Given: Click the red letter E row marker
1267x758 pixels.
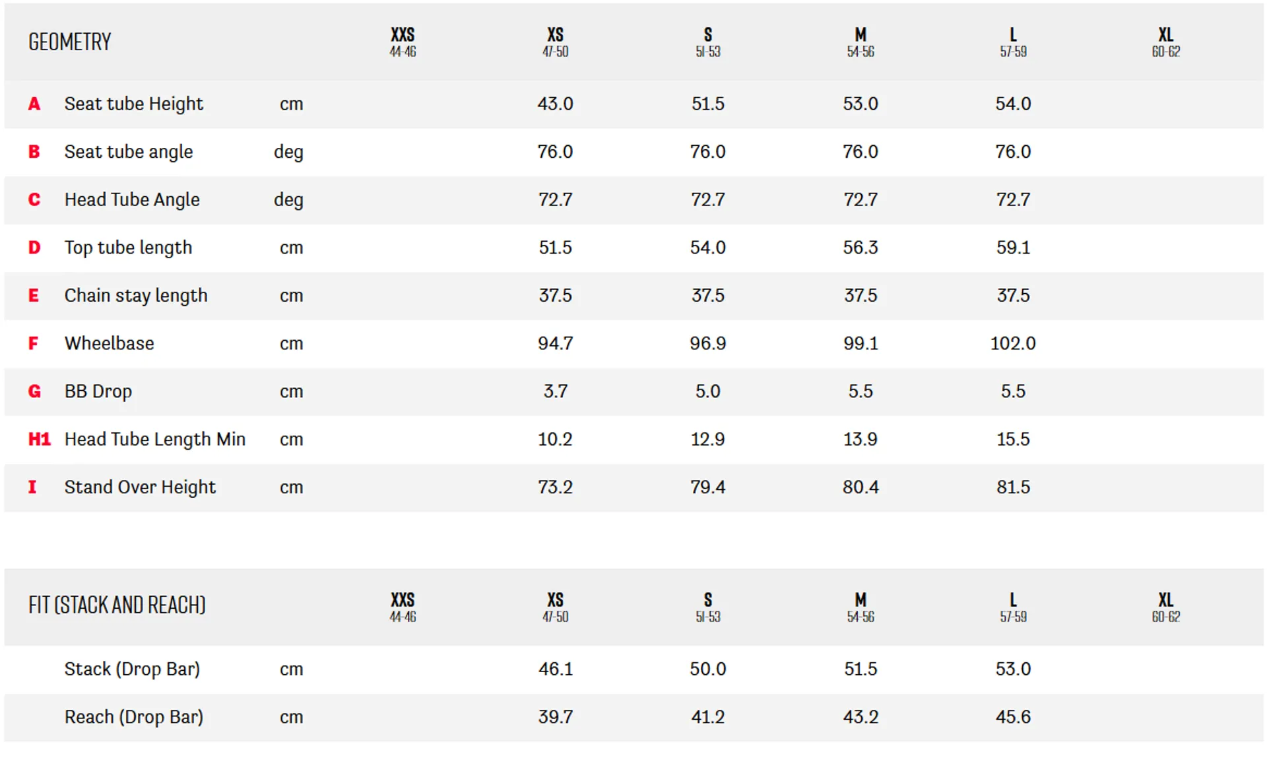Looking at the screenshot, I should click(34, 295).
